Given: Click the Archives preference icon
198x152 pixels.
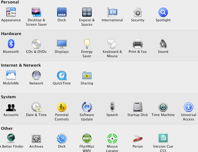Looking at the screenshot, I should pyautogui.click(x=36, y=139).
